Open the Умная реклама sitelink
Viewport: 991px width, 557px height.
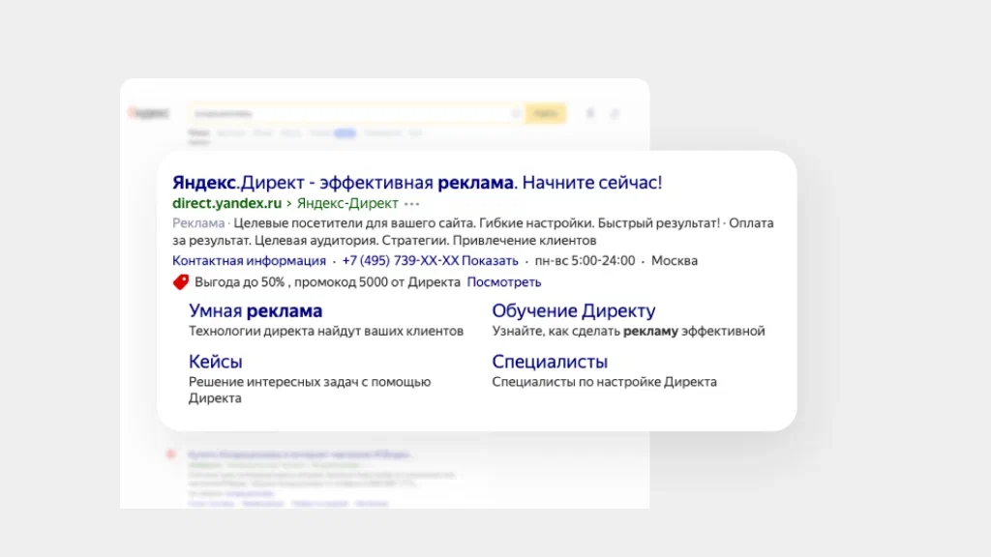[255, 310]
